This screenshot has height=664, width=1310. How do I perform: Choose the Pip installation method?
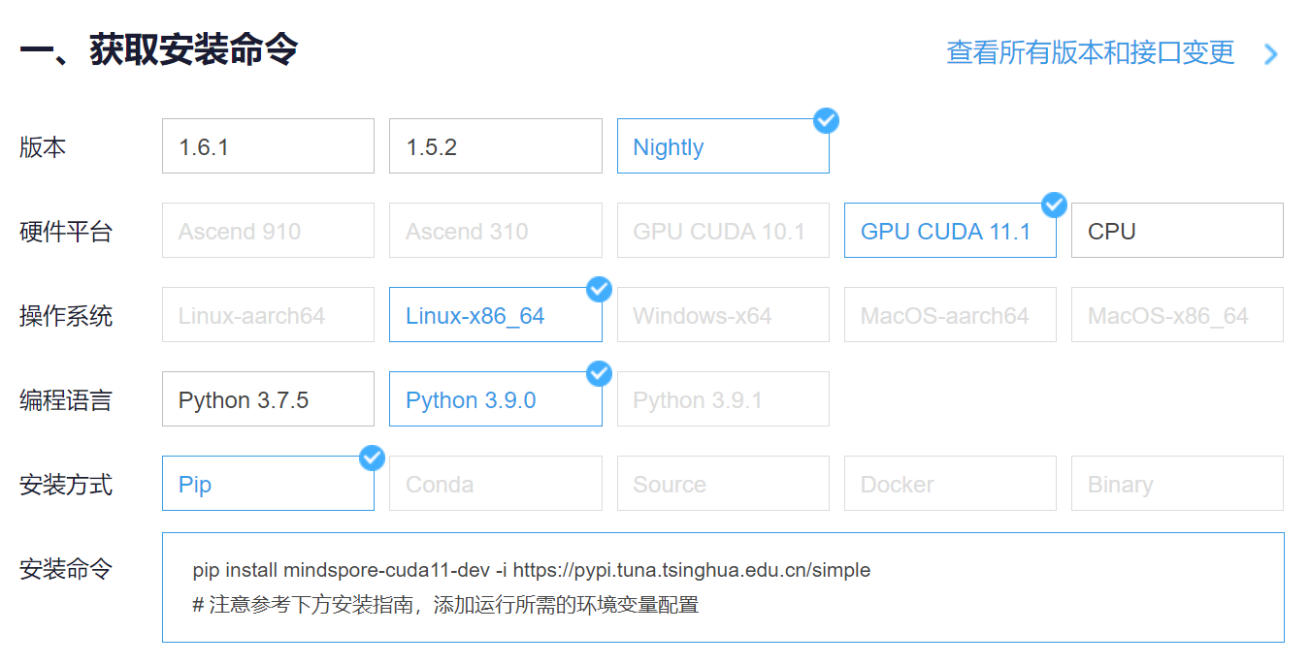(x=268, y=484)
